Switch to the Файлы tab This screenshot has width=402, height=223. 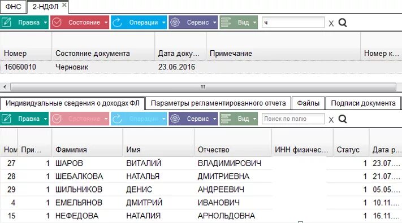(308, 103)
